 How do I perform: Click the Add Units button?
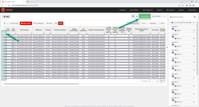14,23
